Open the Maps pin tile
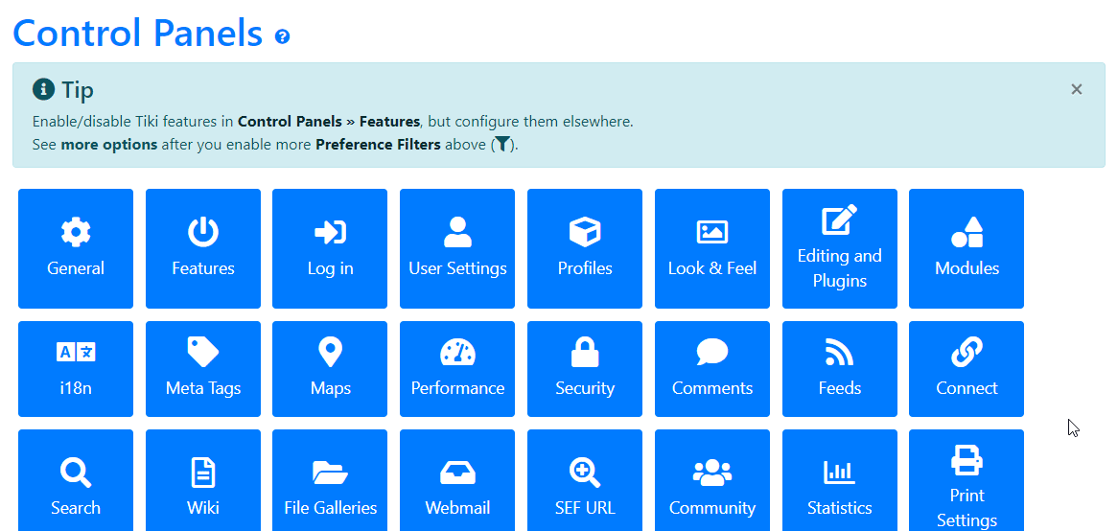The image size is (1118, 531). pyautogui.click(x=330, y=369)
